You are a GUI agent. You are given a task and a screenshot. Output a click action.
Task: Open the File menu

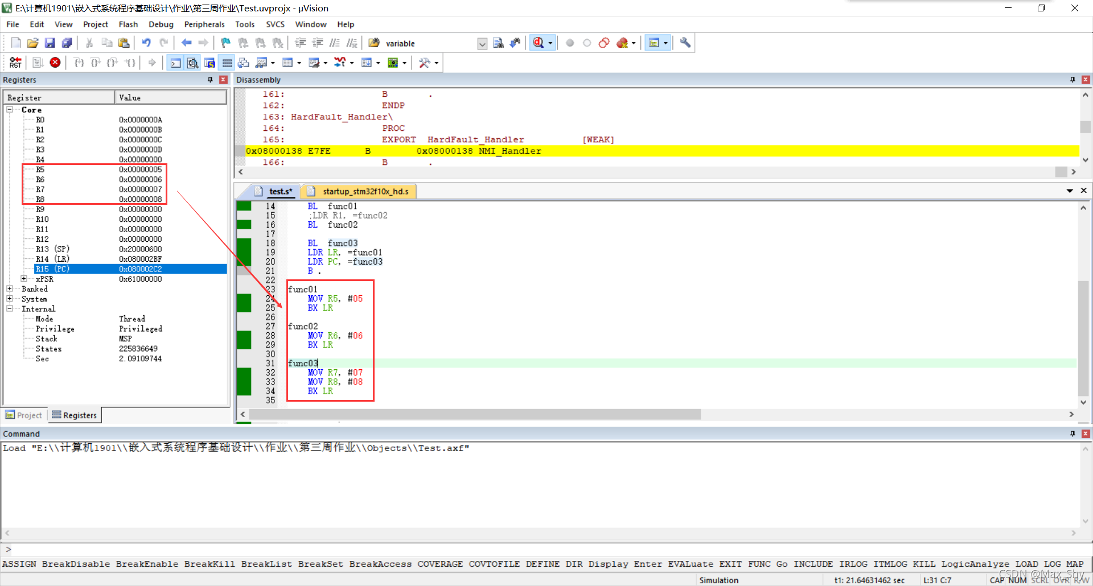click(x=13, y=24)
